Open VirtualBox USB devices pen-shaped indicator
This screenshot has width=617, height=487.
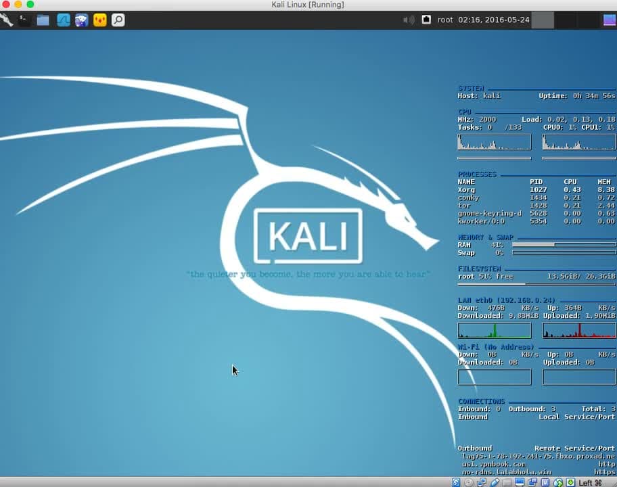[495, 482]
